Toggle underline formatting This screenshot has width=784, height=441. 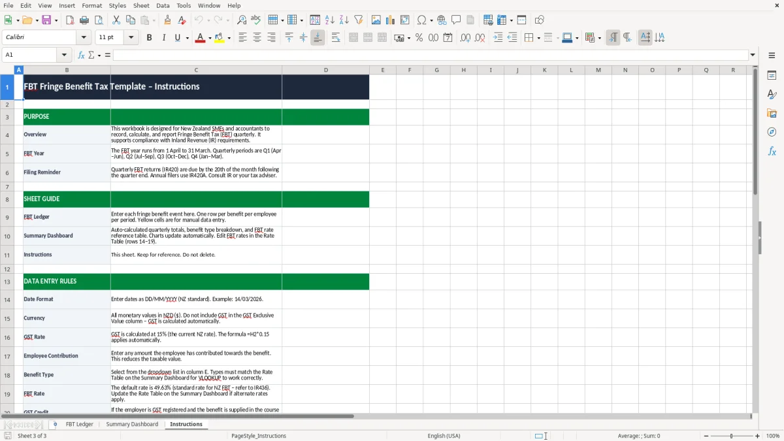177,38
